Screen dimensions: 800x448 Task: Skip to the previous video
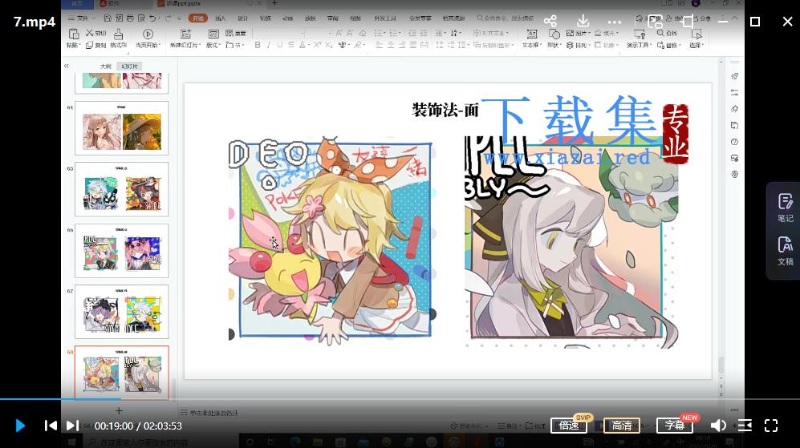pos(51,426)
